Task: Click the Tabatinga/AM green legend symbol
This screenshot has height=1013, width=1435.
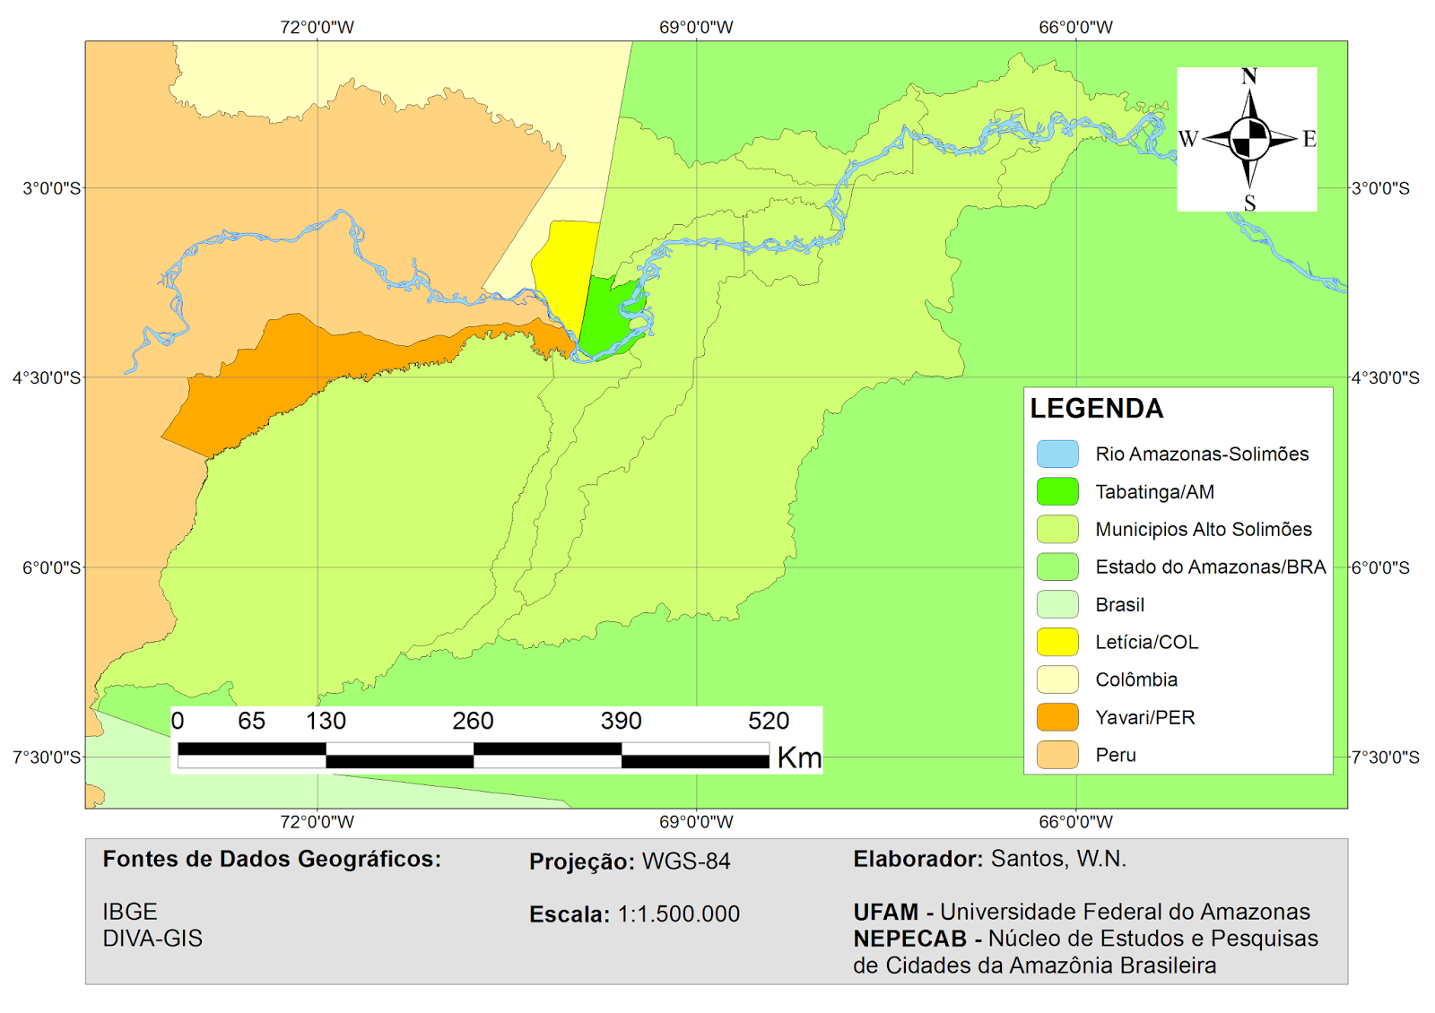Action: click(1059, 491)
